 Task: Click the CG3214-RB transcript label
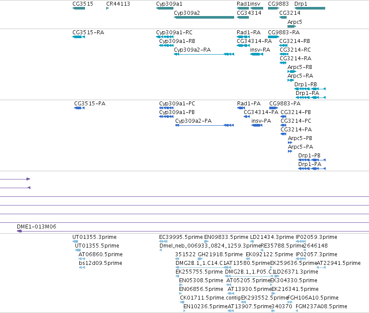point(294,41)
